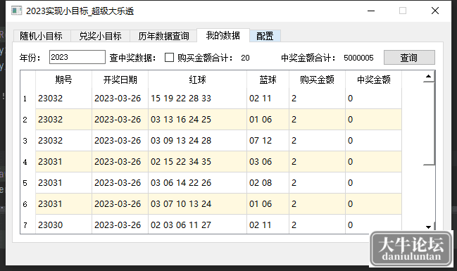Open the 兑奖小目标 tab

(100, 36)
